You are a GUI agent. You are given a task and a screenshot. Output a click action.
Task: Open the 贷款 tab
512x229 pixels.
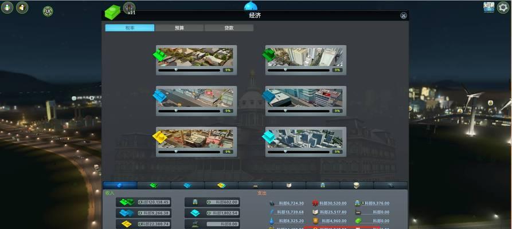coord(229,28)
